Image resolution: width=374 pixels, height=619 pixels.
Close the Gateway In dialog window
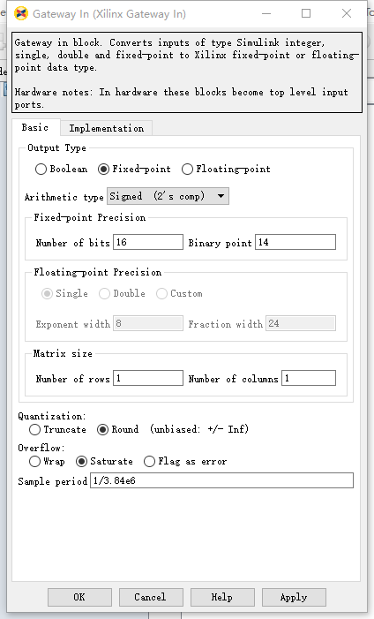pyautogui.click(x=347, y=13)
